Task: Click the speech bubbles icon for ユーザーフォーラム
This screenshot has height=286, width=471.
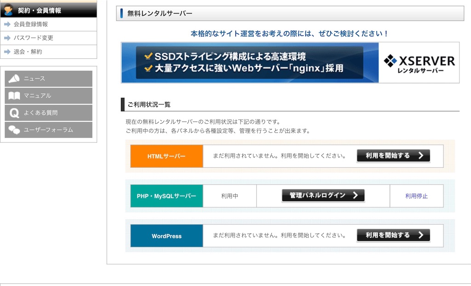Action: pyautogui.click(x=14, y=130)
